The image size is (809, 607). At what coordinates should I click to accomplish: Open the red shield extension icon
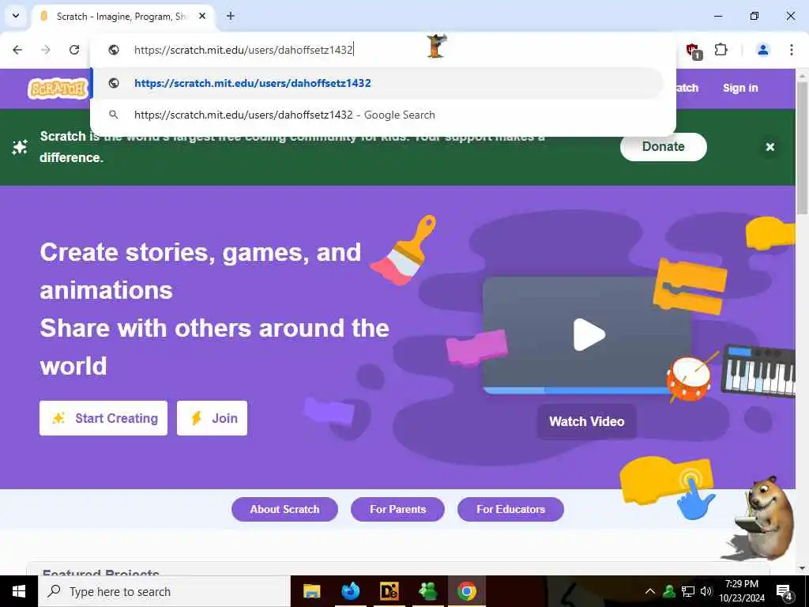point(693,50)
